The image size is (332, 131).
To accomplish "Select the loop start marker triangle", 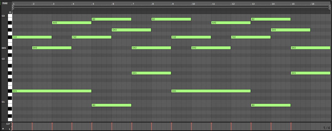I will tap(13, 6).
